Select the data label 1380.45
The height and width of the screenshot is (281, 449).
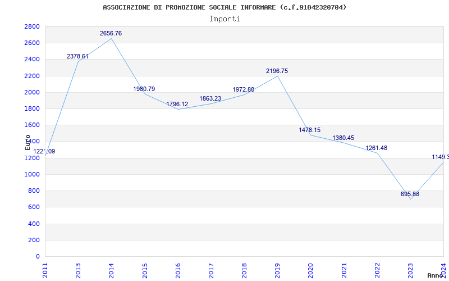[343, 138]
